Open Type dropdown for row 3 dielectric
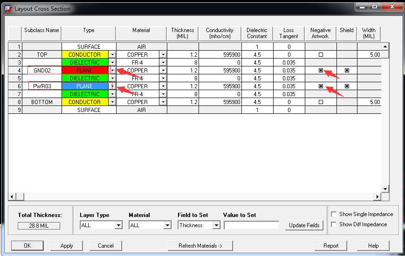405x256 pixels. tap(112, 62)
